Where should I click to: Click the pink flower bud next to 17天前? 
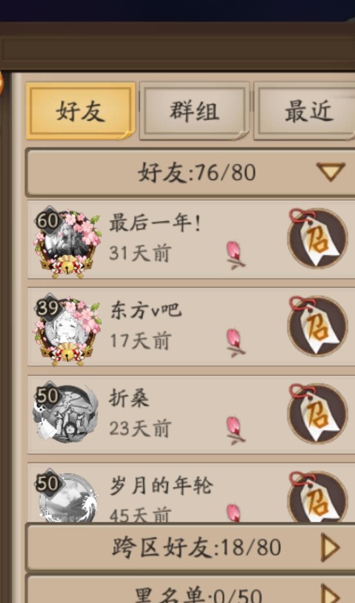pos(235,342)
